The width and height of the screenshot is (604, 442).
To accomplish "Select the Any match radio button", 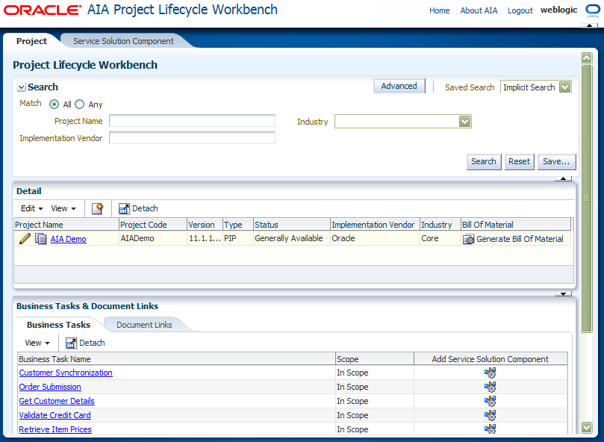I will (x=79, y=105).
